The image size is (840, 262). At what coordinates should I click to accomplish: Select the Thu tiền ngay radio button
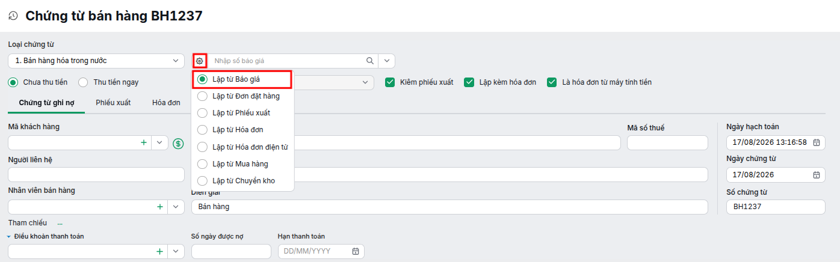pos(83,82)
